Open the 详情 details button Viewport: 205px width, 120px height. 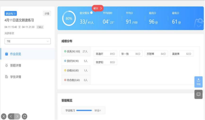[47, 14]
